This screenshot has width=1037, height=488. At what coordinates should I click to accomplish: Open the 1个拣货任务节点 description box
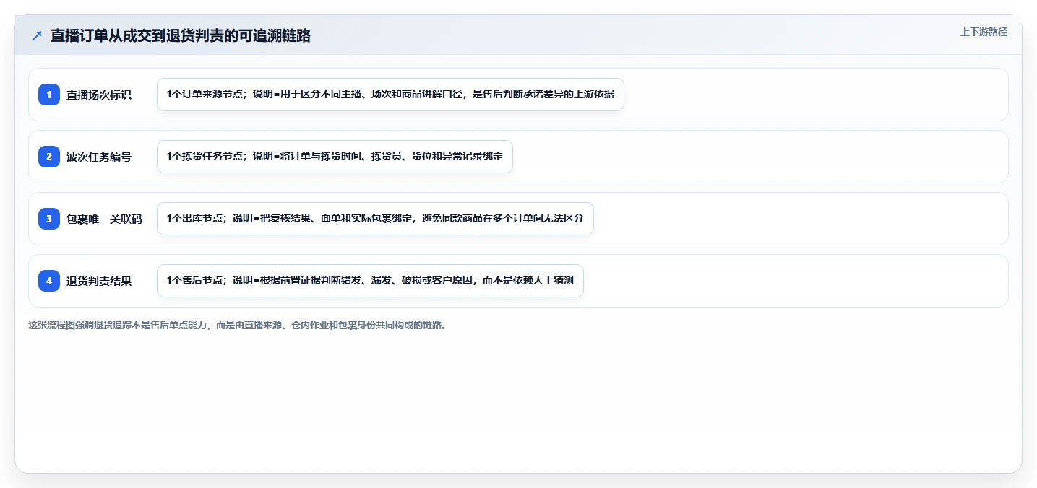(x=335, y=157)
